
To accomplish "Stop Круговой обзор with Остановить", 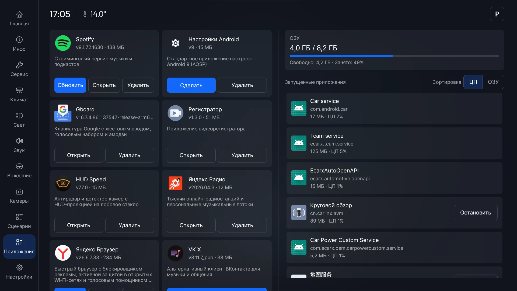I will pyautogui.click(x=476, y=213).
